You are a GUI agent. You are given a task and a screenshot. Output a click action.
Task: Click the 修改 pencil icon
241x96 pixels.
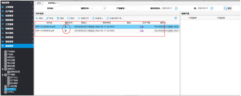pos(47,18)
